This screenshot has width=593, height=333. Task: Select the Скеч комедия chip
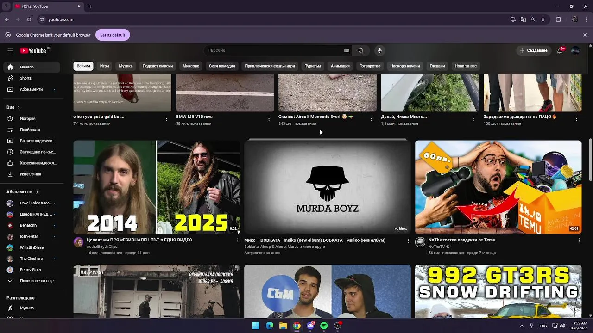(222, 66)
